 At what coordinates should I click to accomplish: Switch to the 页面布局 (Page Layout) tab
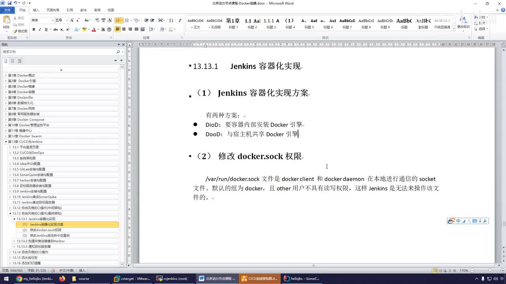(53, 10)
